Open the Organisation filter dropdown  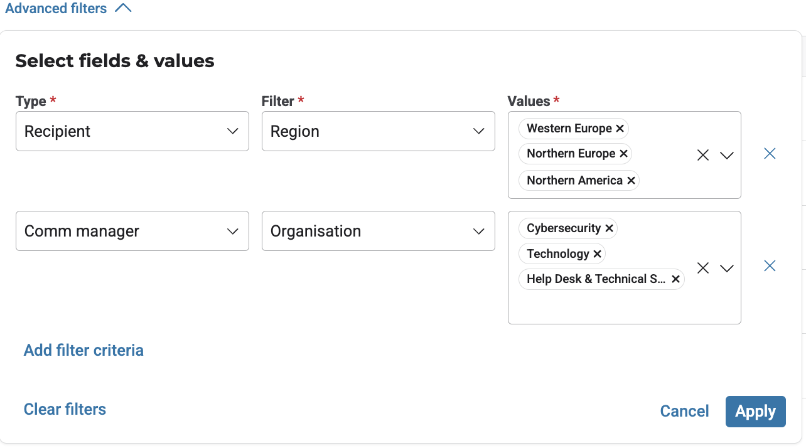tap(378, 231)
